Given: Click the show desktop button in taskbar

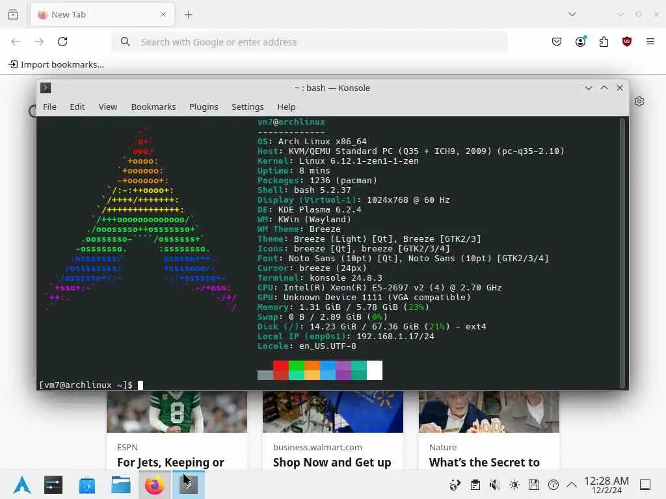Looking at the screenshot, I should tap(645, 485).
